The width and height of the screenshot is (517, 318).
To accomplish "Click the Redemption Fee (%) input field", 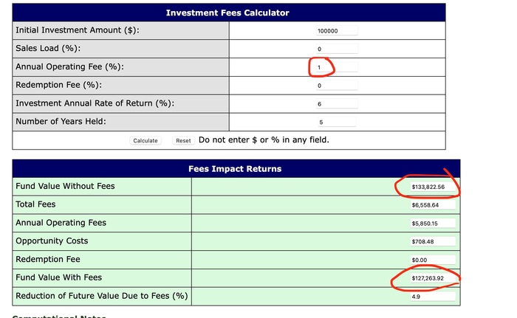I will [337, 86].
